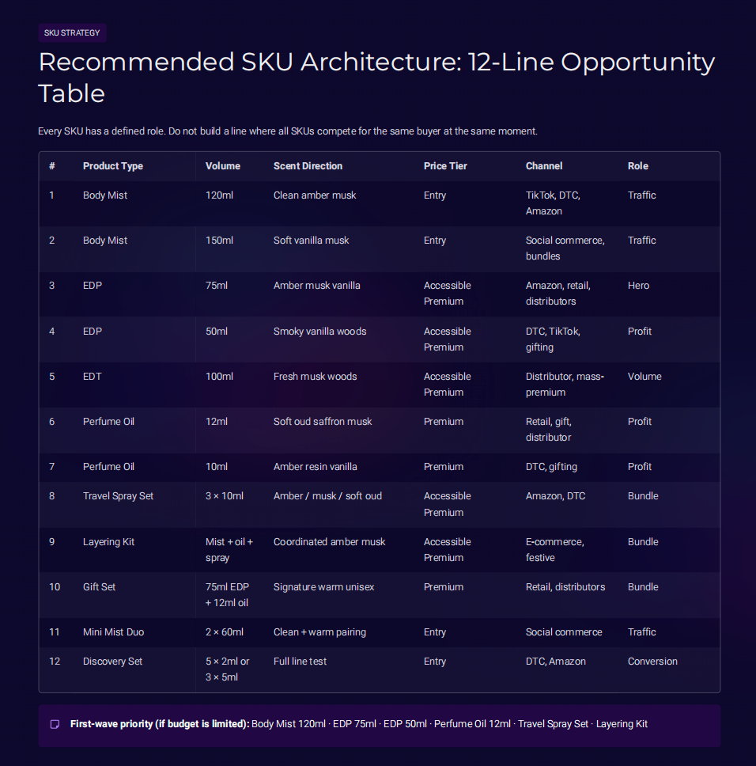
Task: Select row 3 containing the Hero EDP
Action: pyautogui.click(x=378, y=294)
